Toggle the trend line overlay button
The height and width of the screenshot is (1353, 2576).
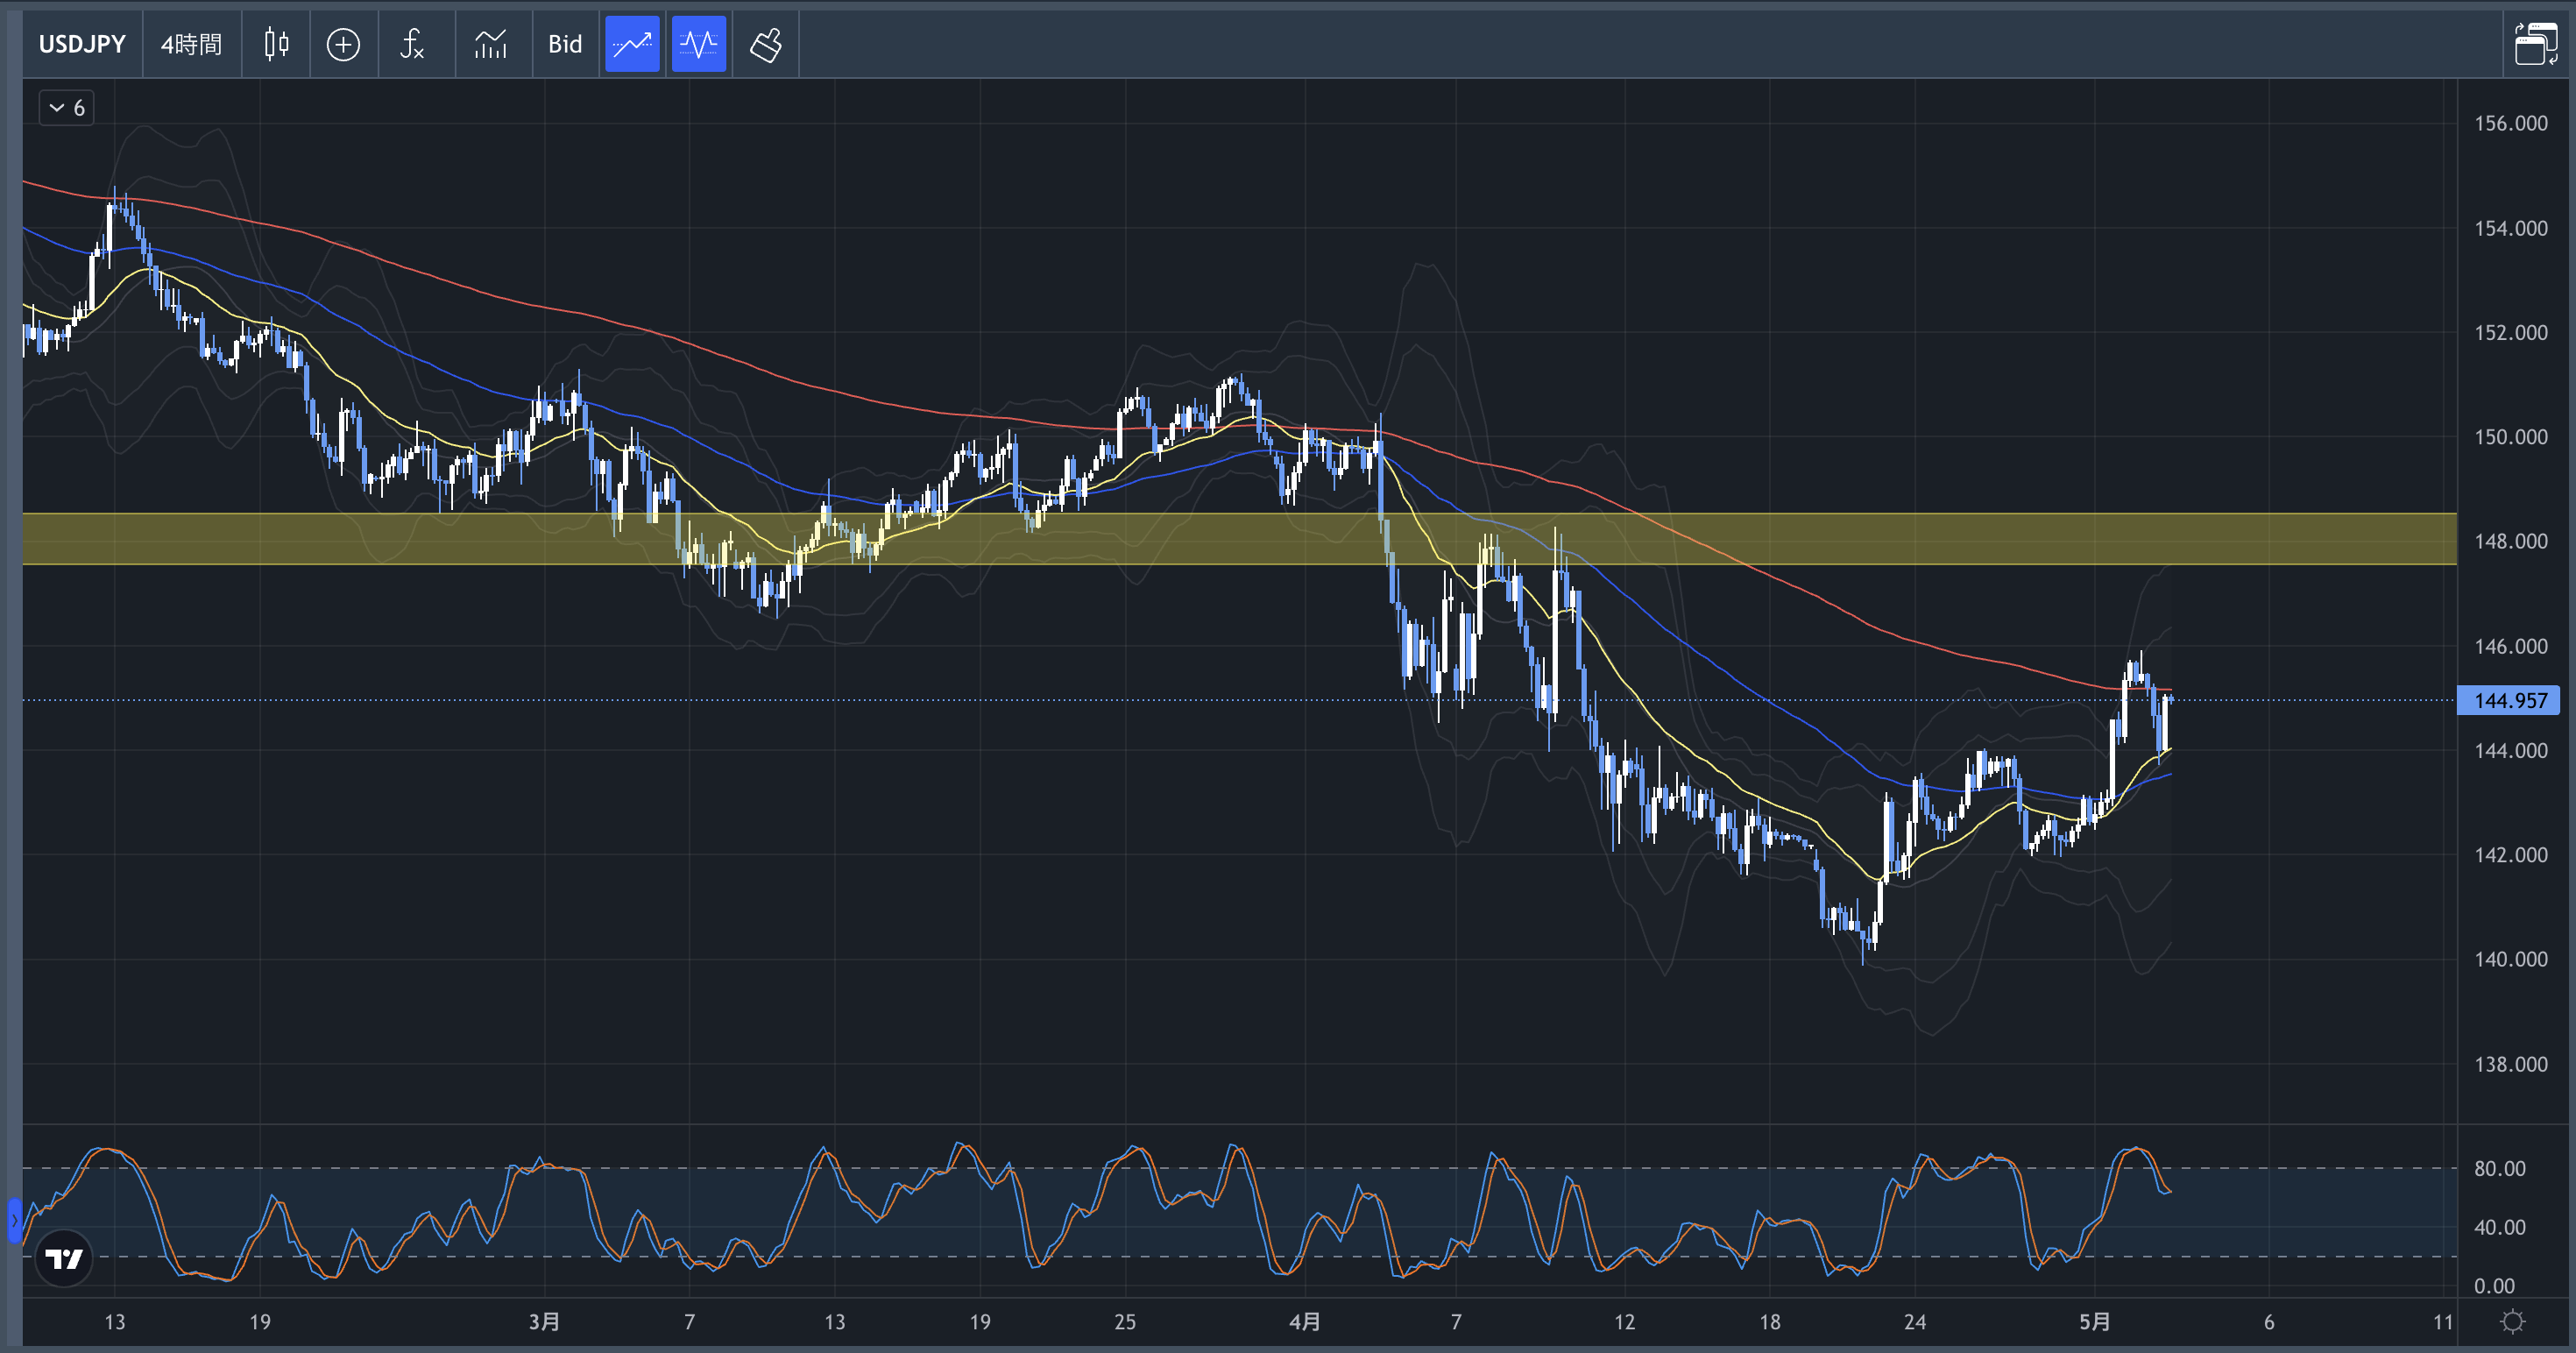[x=632, y=44]
